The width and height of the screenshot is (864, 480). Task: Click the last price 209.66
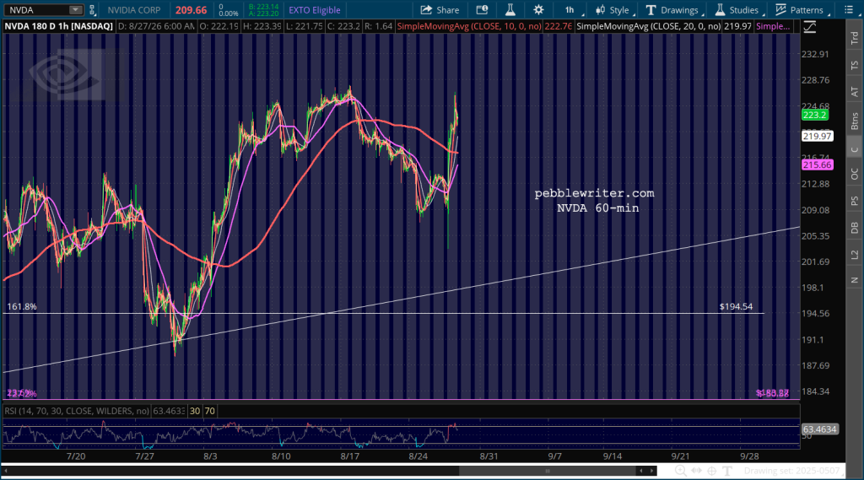(x=192, y=10)
